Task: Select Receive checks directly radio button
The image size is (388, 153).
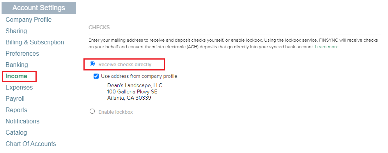Action: click(x=92, y=64)
